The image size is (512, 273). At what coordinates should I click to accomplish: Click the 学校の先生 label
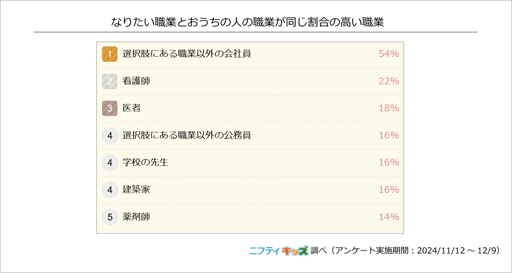point(145,162)
